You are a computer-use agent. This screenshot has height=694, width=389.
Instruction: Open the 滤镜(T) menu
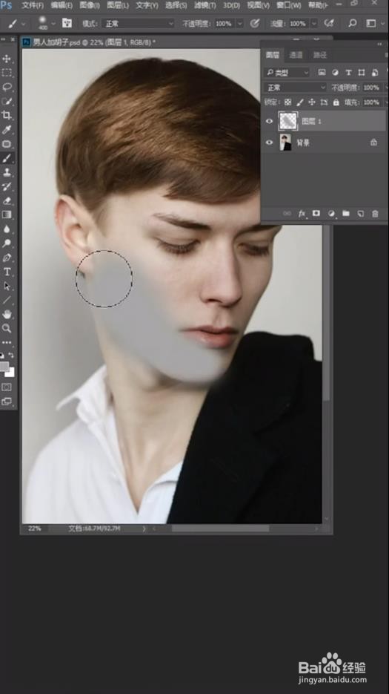pos(205,5)
